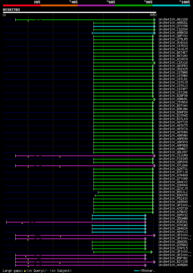
Task: Click the arrowhead ending the Q86G81 alignment
Action: point(146,242)
